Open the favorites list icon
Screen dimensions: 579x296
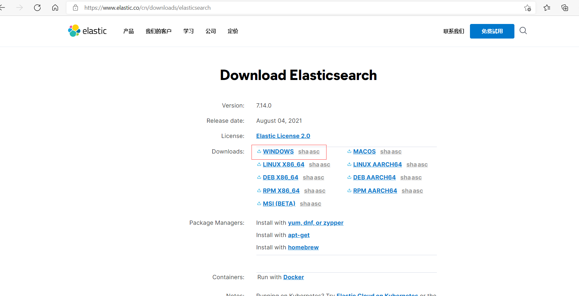point(547,8)
